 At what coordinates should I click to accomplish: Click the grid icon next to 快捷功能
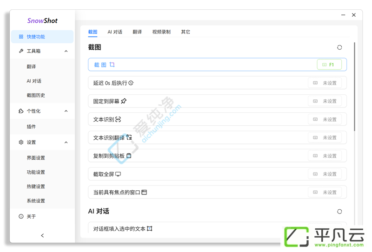click(x=21, y=37)
